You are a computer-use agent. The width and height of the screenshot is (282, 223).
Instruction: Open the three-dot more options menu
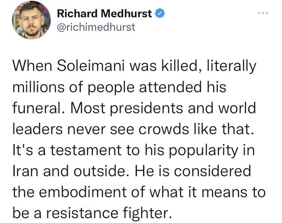[263, 14]
